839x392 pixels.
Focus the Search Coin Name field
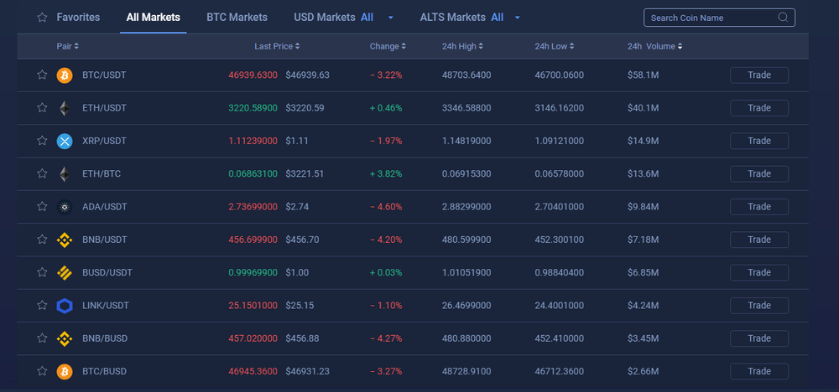(719, 18)
